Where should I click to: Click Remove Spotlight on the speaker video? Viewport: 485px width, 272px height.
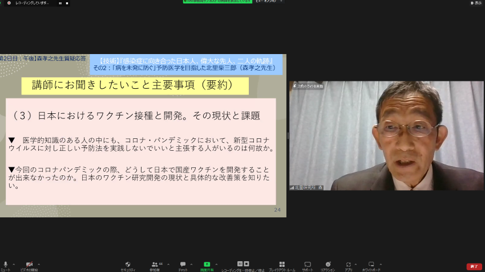pyautogui.click(x=308, y=86)
